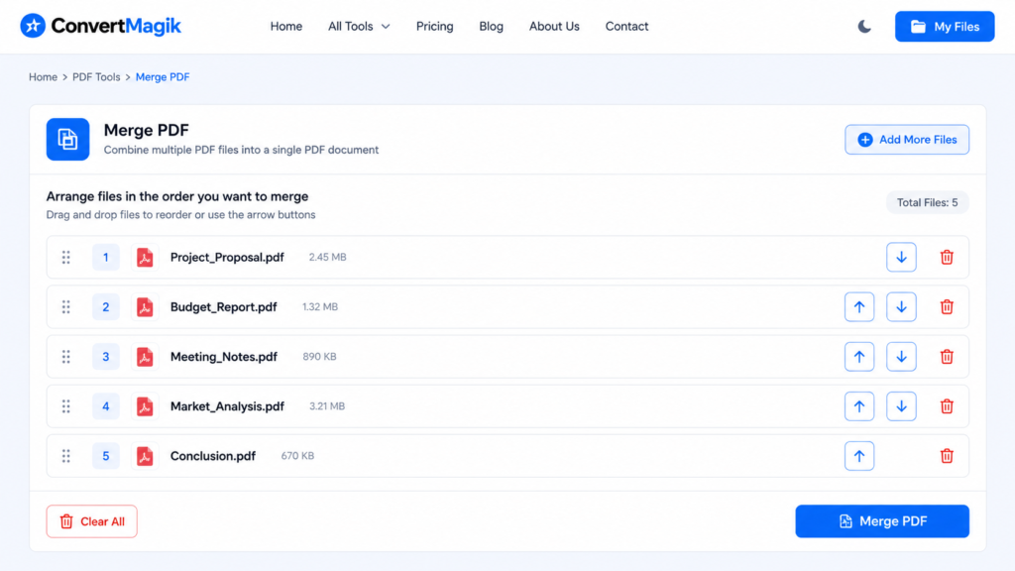Move Market_Analysis.pdf up
Viewport: 1015px width, 571px height.
pos(859,406)
